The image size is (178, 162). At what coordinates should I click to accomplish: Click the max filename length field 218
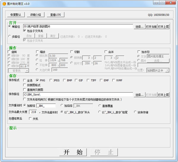pyautogui.click(x=33, y=112)
